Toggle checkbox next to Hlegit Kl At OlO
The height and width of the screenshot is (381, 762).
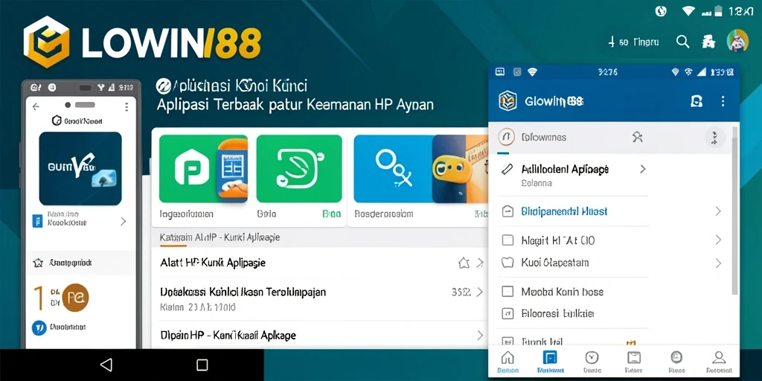(x=507, y=240)
